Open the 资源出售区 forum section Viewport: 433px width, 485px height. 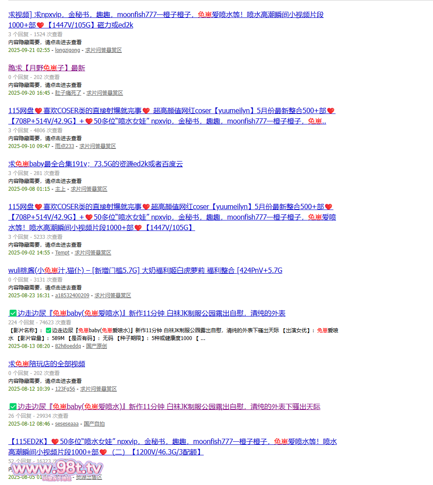click(89, 477)
